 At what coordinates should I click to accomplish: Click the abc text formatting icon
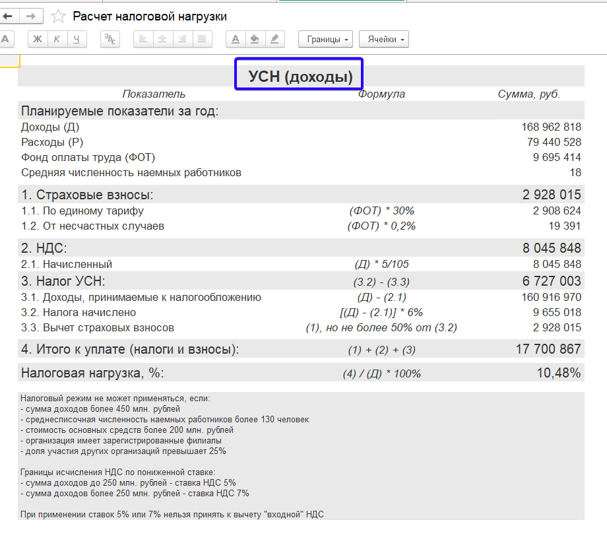click(x=110, y=39)
